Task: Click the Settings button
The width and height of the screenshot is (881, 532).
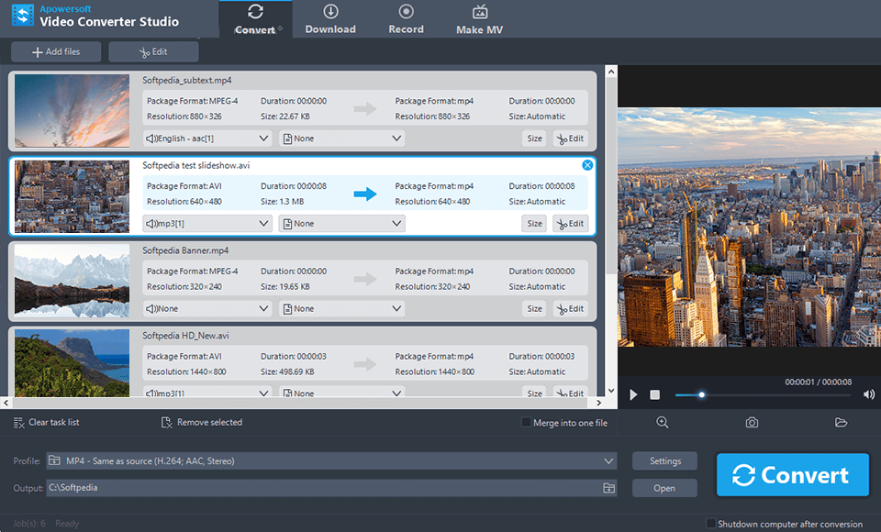Action: pyautogui.click(x=664, y=460)
